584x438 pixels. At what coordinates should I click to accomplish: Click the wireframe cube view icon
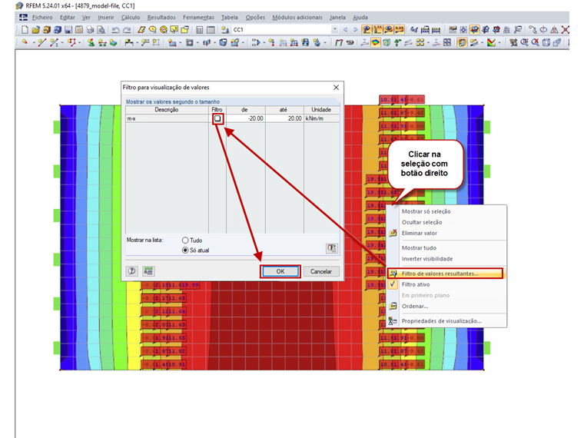tap(546, 43)
